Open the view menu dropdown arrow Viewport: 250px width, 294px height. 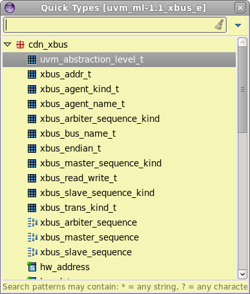point(238,25)
